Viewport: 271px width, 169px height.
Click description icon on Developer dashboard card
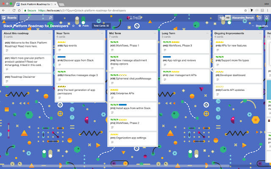coord(218,80)
